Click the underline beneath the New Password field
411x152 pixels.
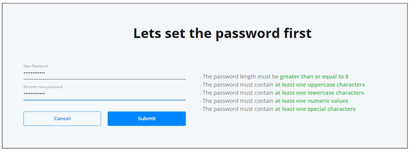[104, 79]
